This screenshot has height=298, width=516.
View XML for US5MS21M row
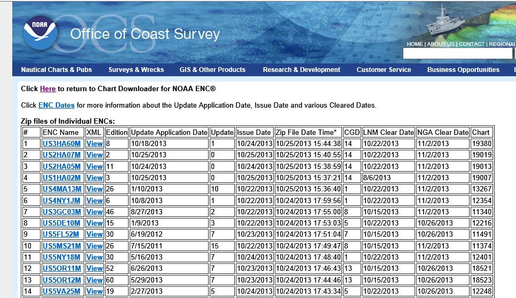pos(94,246)
